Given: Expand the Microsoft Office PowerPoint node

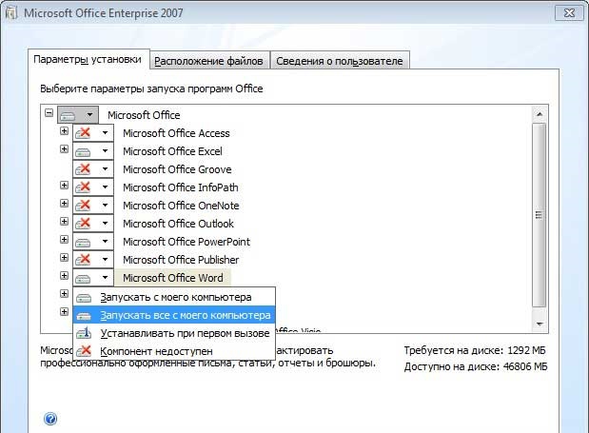Looking at the screenshot, I should (65, 239).
